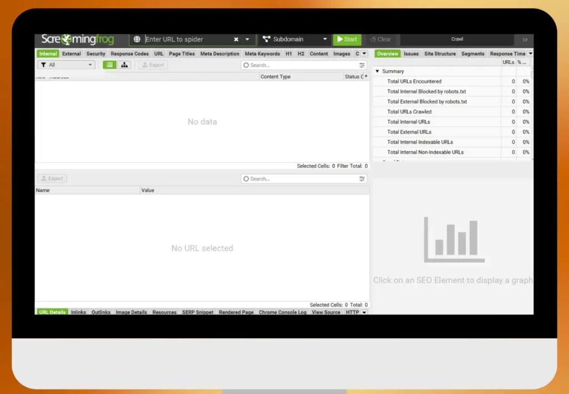The image size is (569, 394).
Task: Open search filter settings in top panel
Action: [x=362, y=65]
